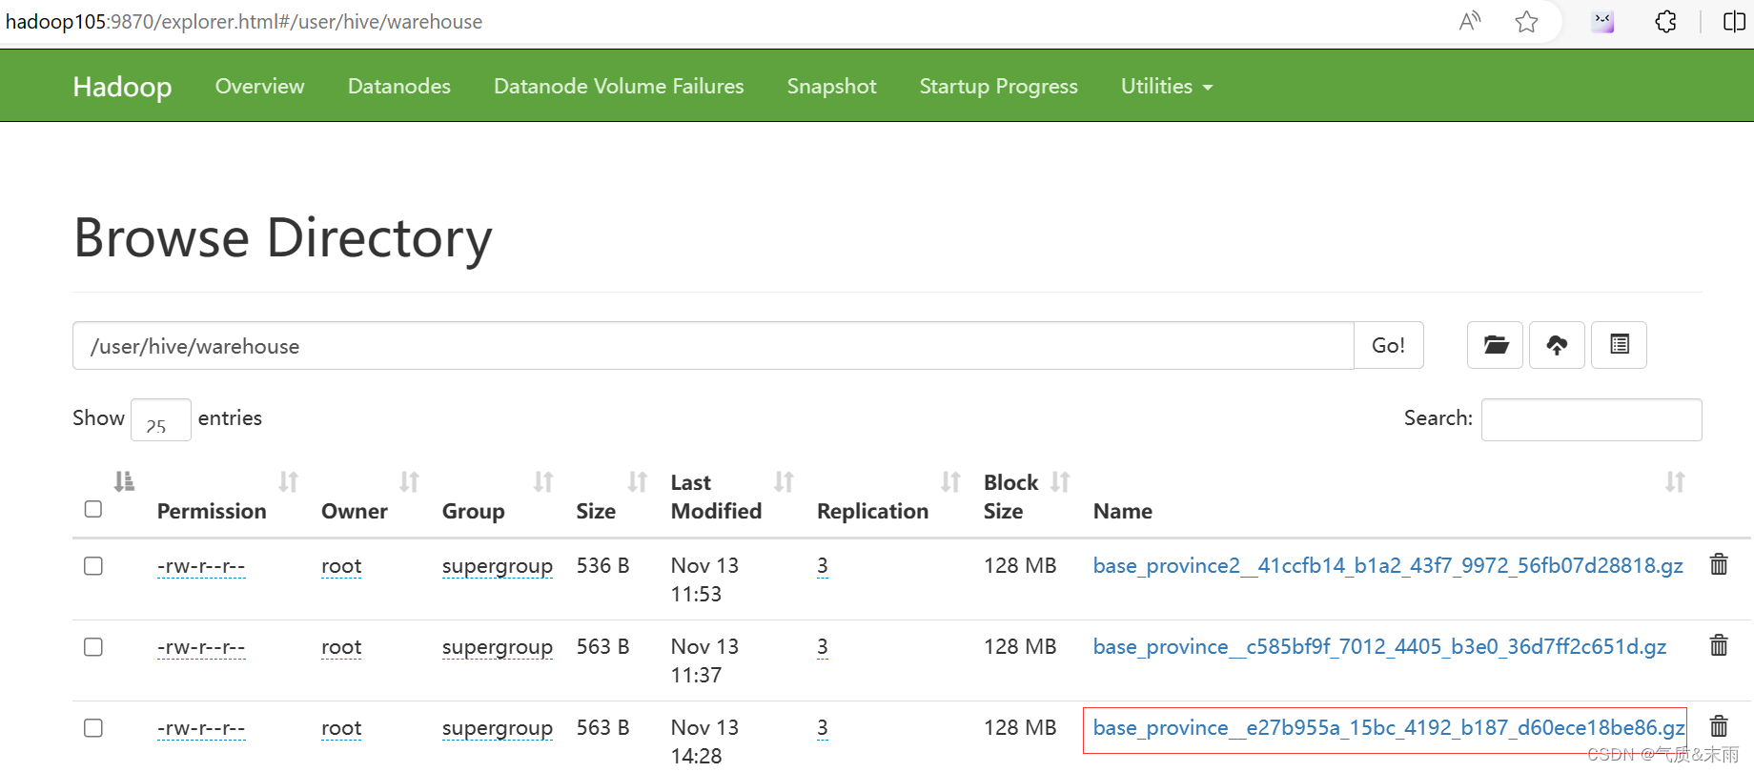
Task: Focus the /user/hive/warehouse path field
Action: tap(713, 345)
